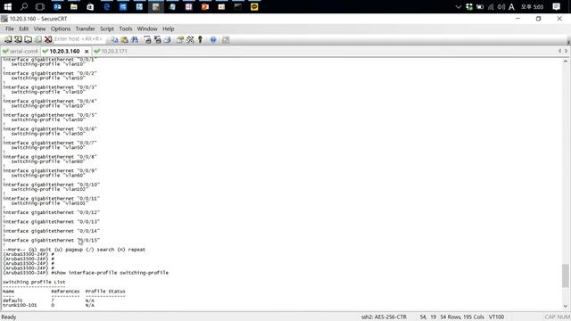Expand the system tray hidden icons chevron

pos(459,6)
